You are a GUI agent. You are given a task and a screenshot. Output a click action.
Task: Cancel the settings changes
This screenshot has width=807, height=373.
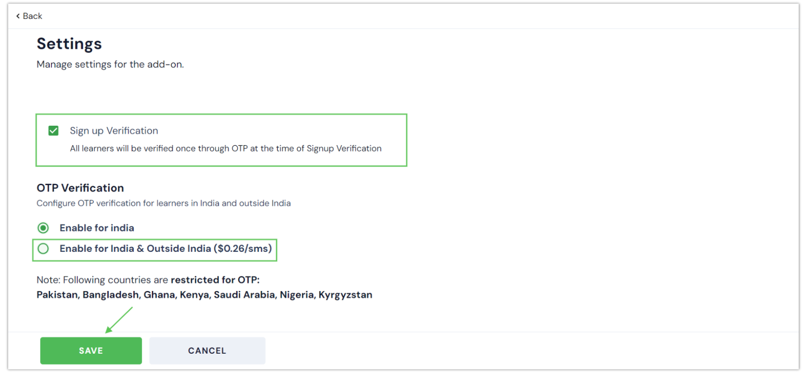[x=207, y=350]
